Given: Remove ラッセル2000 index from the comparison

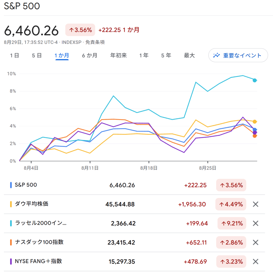Looking at the screenshot, I should 256,223.
